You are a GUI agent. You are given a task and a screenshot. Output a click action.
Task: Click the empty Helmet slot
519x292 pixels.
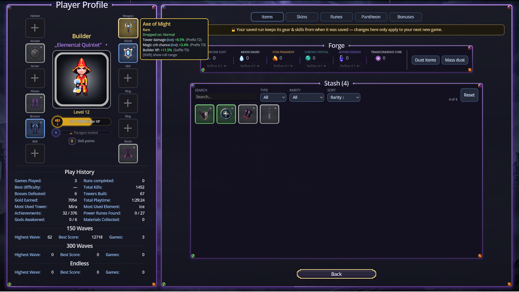tap(35, 28)
